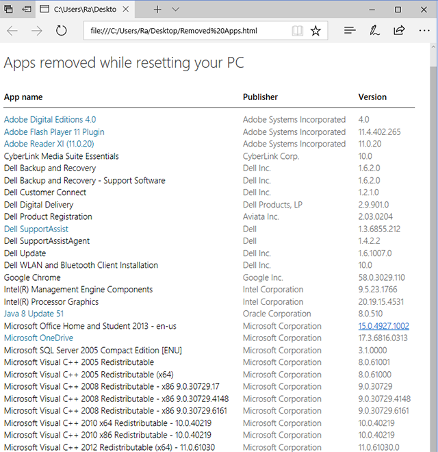This screenshot has width=438, height=452.
Task: Select version 11.4.402.265
Action: pos(379,131)
